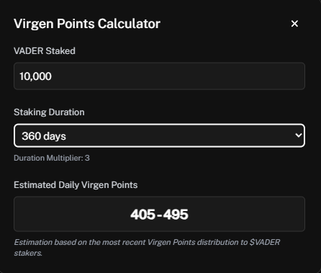This screenshot has width=321, height=273.
Task: Click empty right side of staked input
Action: (216, 76)
